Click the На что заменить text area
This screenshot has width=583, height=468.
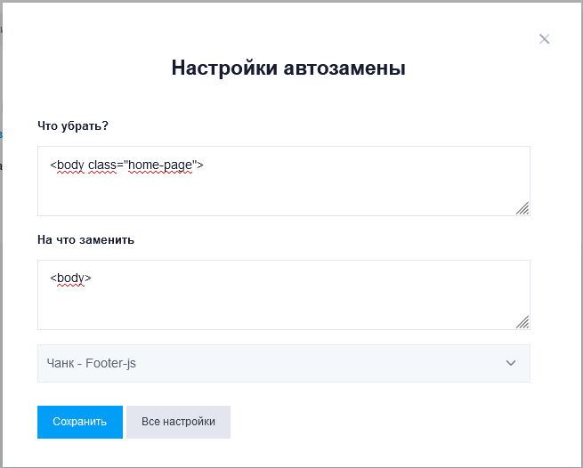[284, 295]
